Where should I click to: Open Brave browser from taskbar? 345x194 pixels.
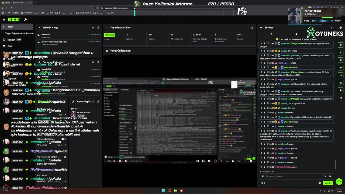coord(181,191)
